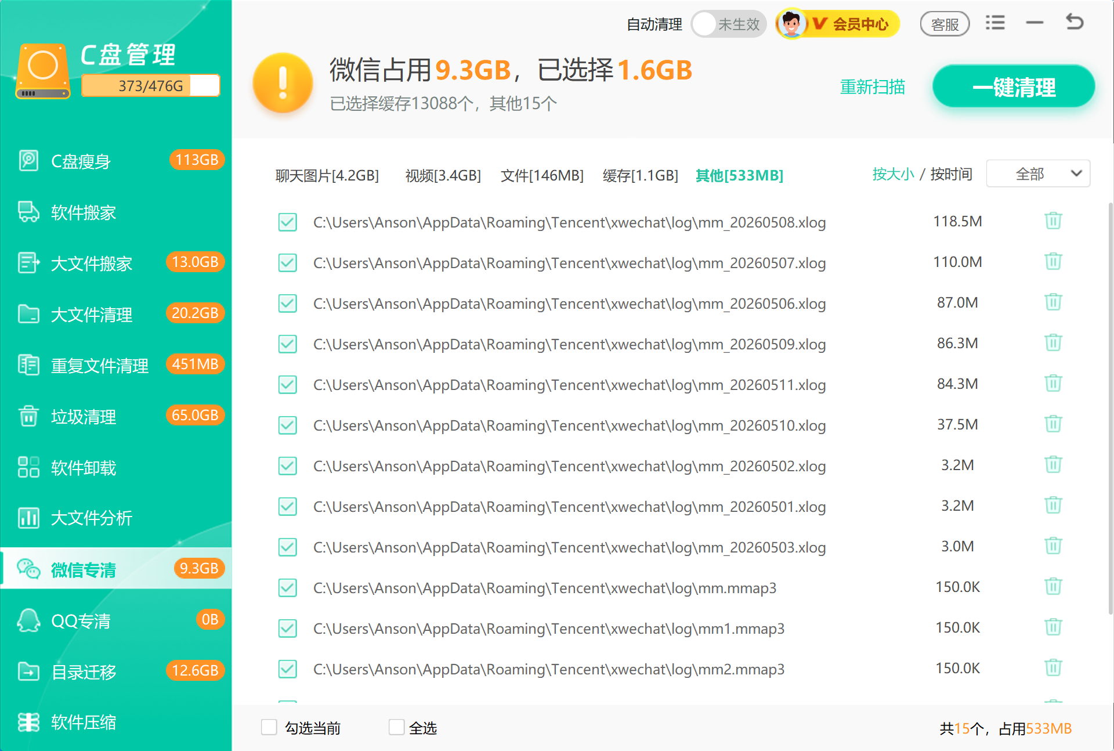Uncheck mm_20260511.xlog checkbox

click(288, 385)
